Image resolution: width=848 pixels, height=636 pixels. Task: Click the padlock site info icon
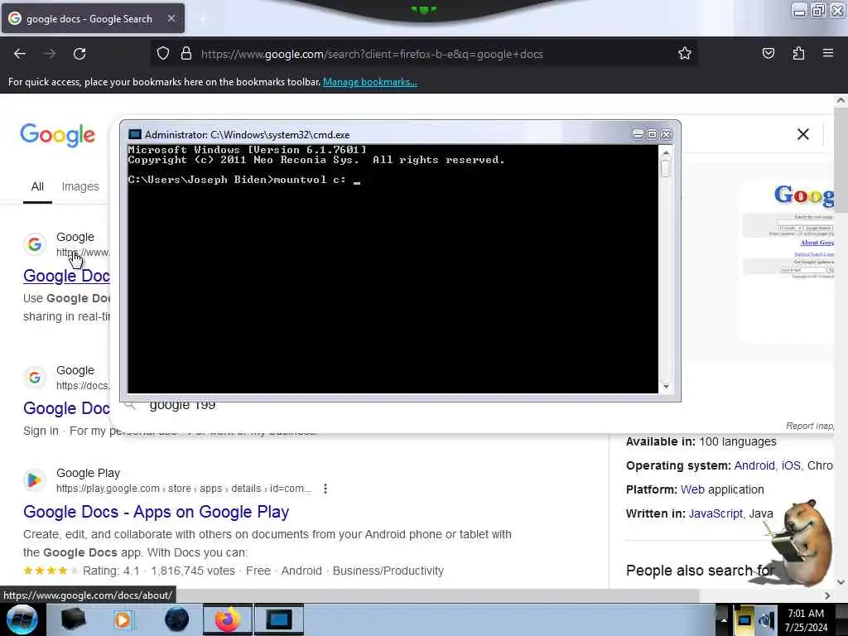[186, 53]
